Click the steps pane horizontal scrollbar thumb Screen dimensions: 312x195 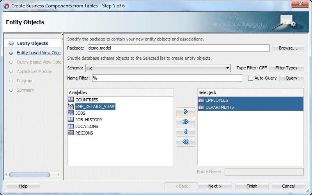(x=30, y=175)
